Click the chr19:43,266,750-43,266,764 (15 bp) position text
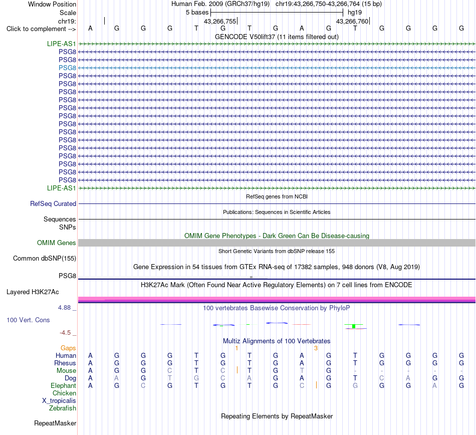 click(329, 4)
